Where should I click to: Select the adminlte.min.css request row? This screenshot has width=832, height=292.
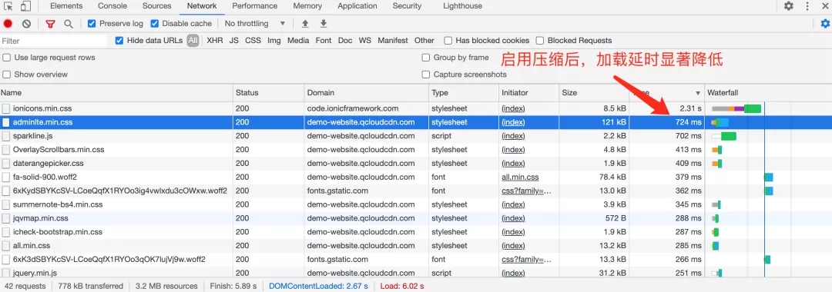[x=416, y=122]
